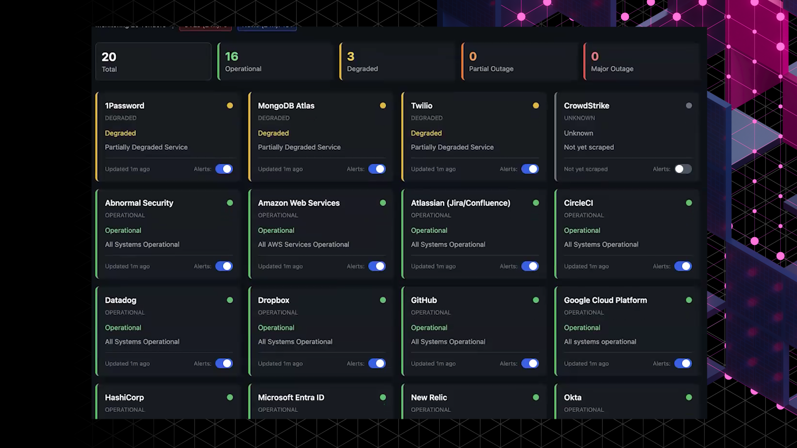Screen dimensions: 797x448
Task: Select the 20 Total summary card
Action: tap(153, 61)
